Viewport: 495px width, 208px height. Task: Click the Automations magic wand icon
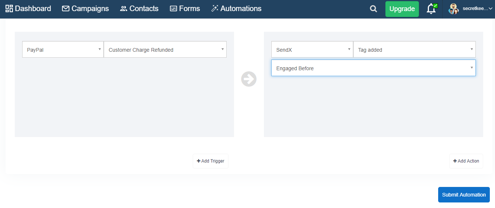pyautogui.click(x=215, y=8)
